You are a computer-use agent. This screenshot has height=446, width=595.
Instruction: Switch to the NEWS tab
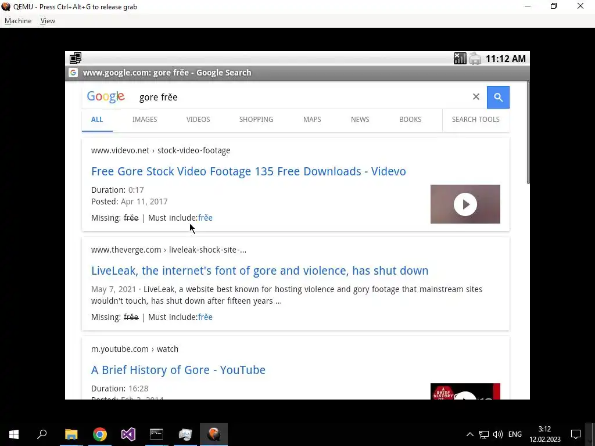click(360, 120)
